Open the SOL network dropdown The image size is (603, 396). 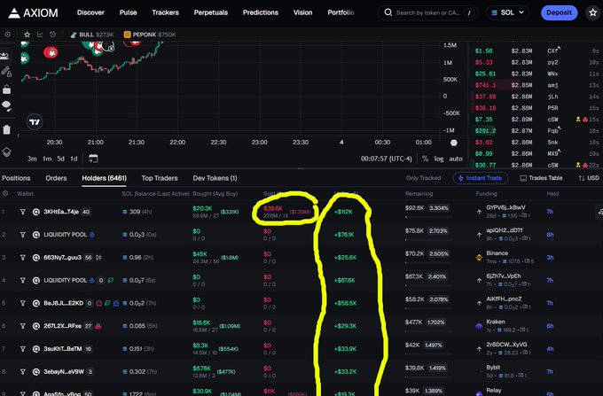507,12
